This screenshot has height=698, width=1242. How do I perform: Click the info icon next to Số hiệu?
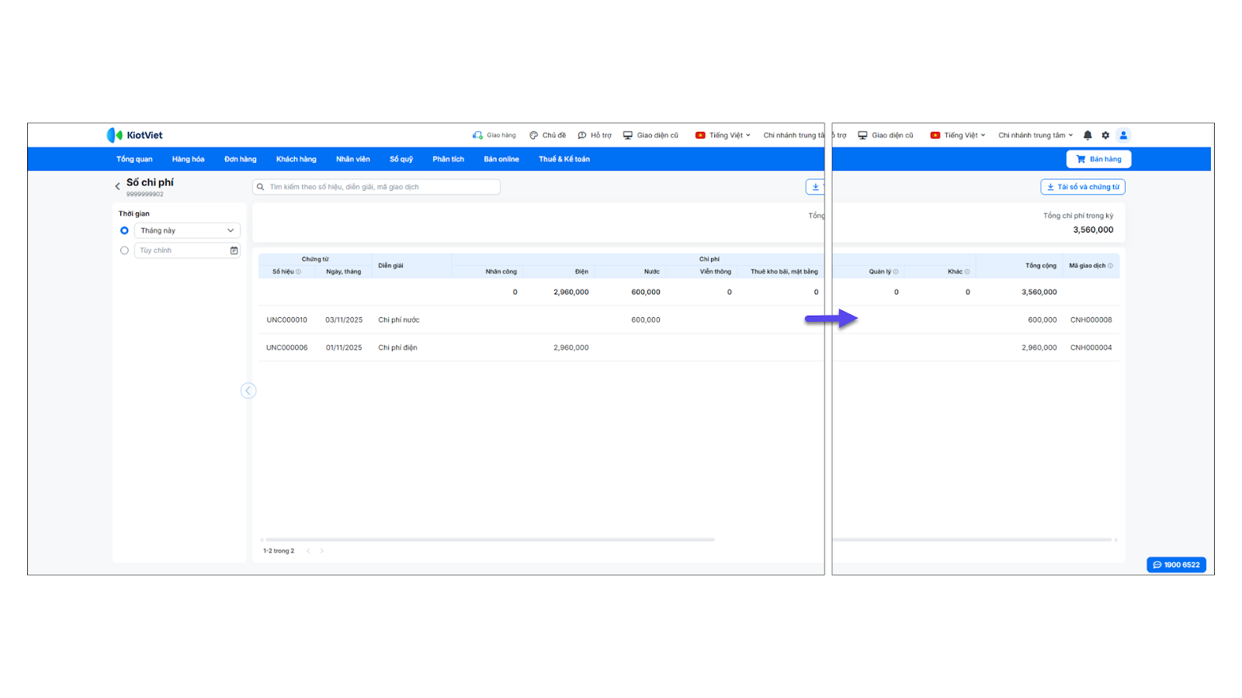point(299,271)
